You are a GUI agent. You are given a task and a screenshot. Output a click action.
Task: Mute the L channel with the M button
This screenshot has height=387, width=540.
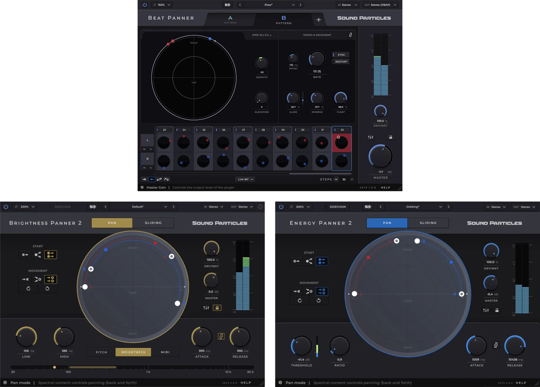point(144,149)
